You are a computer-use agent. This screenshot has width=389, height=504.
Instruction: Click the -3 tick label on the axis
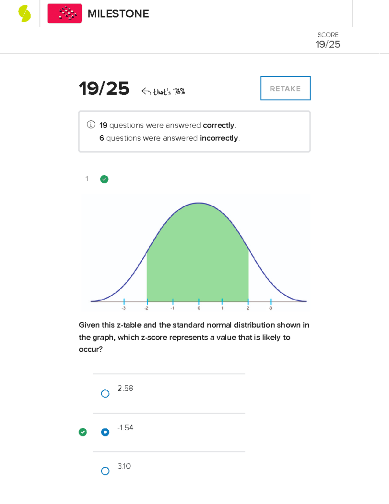click(x=124, y=308)
